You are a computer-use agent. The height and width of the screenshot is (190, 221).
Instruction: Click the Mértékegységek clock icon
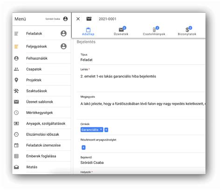coord(16,113)
